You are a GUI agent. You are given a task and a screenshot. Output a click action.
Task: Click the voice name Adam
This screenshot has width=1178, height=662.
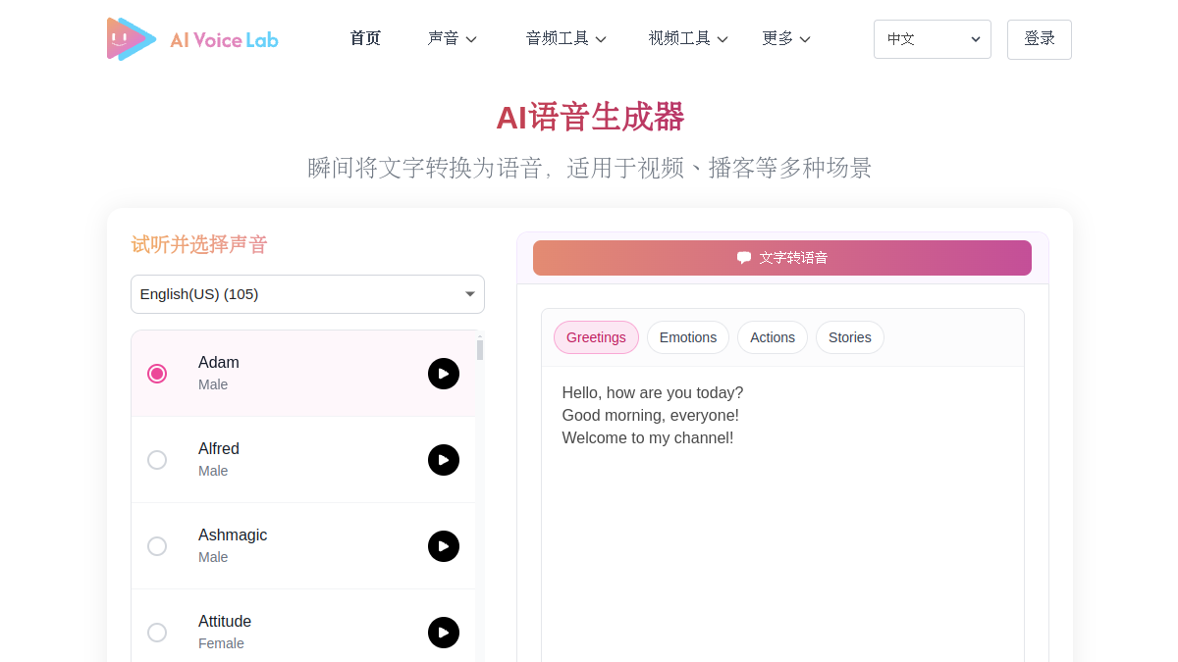pyautogui.click(x=219, y=363)
